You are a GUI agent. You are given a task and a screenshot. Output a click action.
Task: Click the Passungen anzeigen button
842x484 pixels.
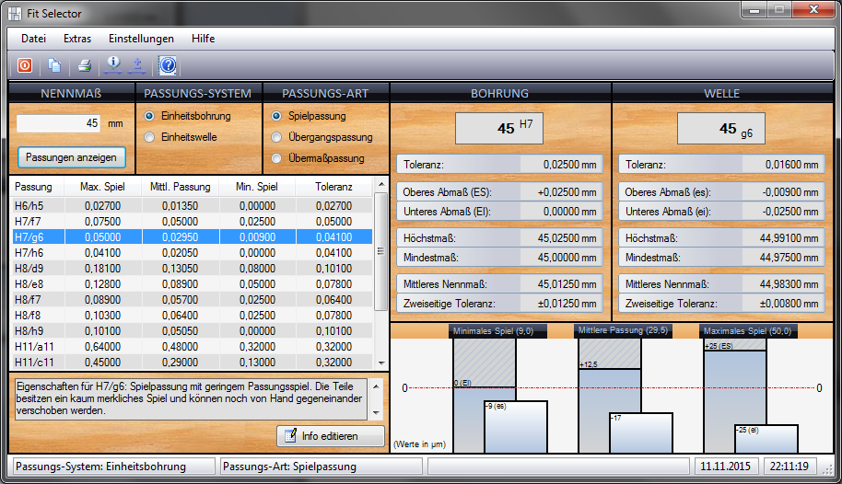(x=71, y=157)
